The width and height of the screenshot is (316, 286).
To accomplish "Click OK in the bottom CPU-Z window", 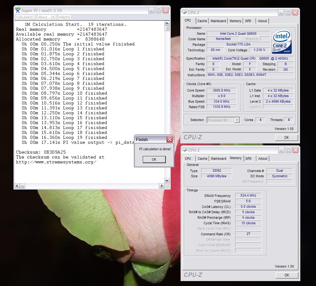I will (287, 275).
